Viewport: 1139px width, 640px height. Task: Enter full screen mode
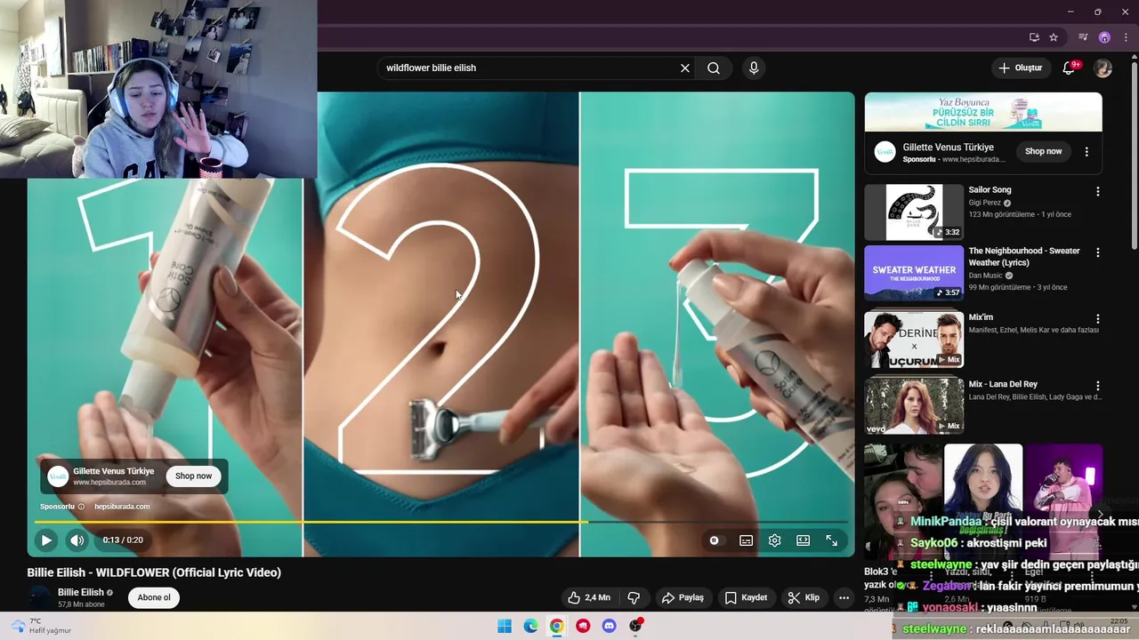click(831, 540)
